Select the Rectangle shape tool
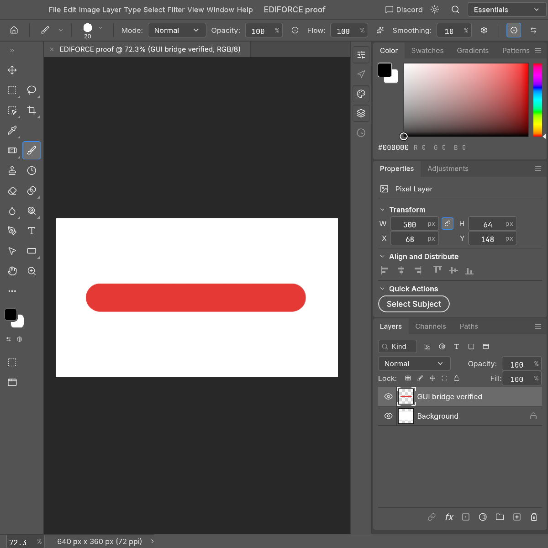 coord(32,251)
